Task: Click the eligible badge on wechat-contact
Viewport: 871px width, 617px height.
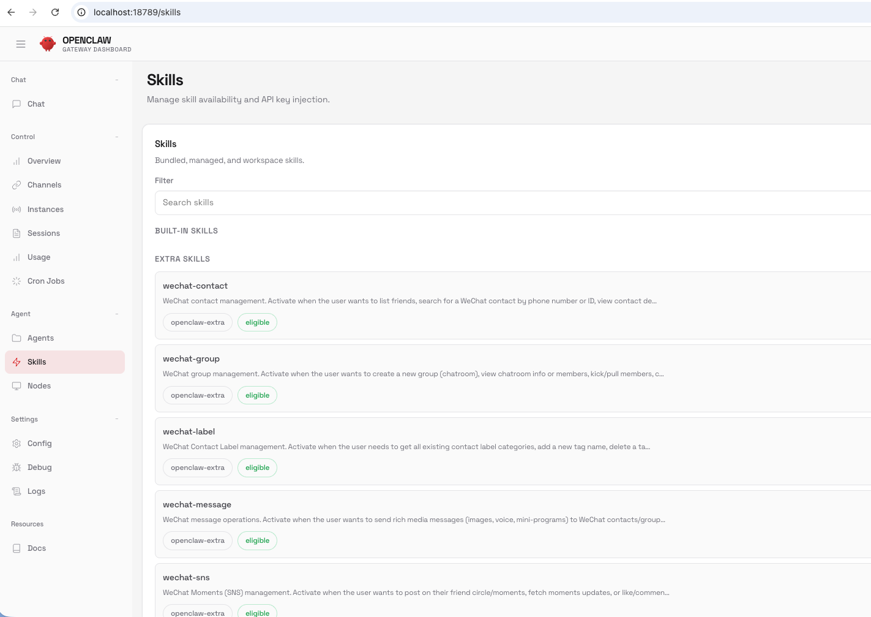Action: pyautogui.click(x=257, y=322)
